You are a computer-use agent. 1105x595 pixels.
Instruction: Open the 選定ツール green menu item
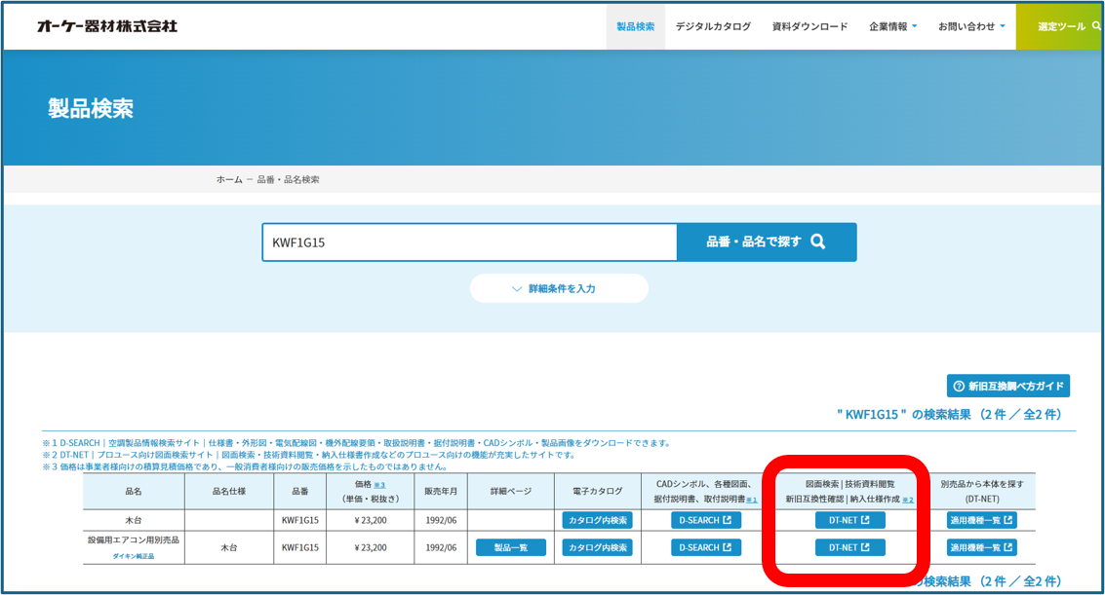point(1060,26)
